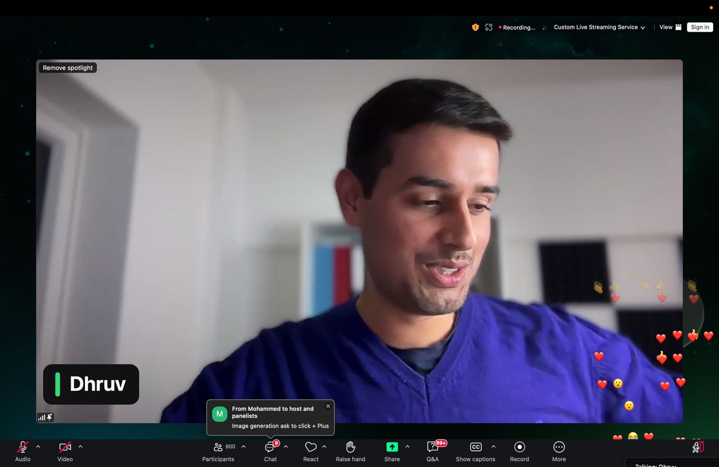This screenshot has width=719, height=467.
Task: Unmute microphone with the Audio icon
Action: [x=23, y=447]
